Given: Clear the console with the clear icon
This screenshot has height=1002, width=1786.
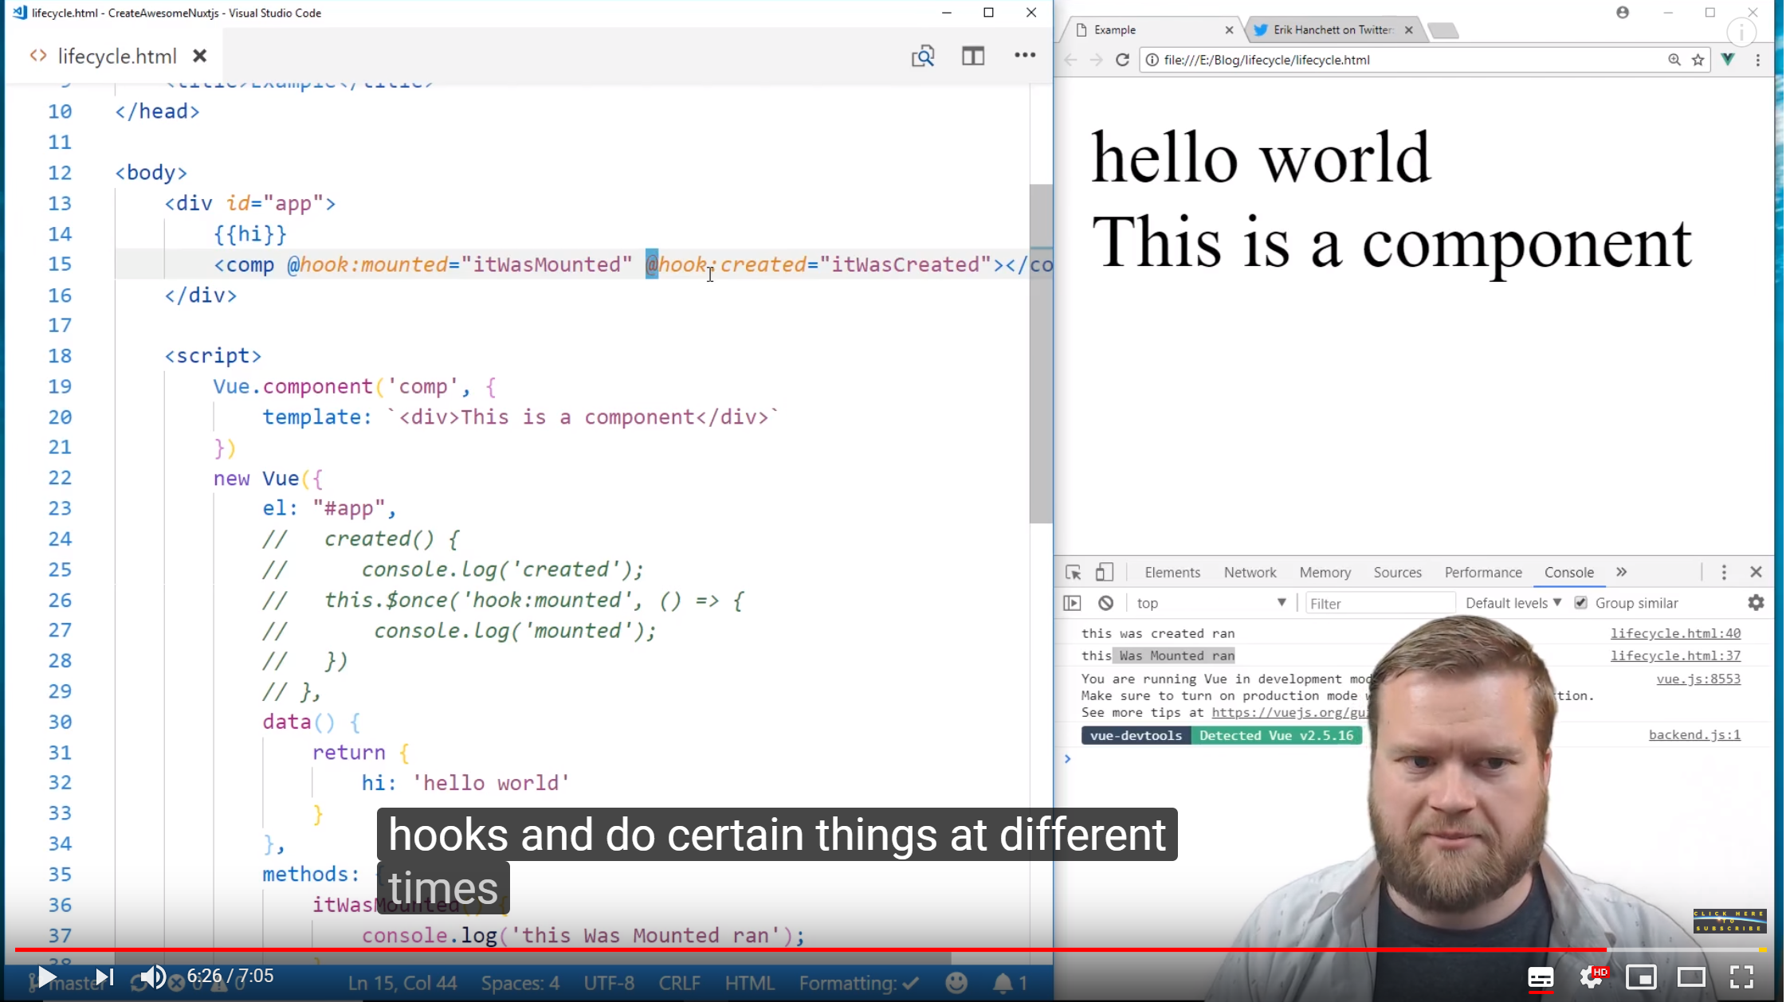Looking at the screenshot, I should pos(1105,603).
